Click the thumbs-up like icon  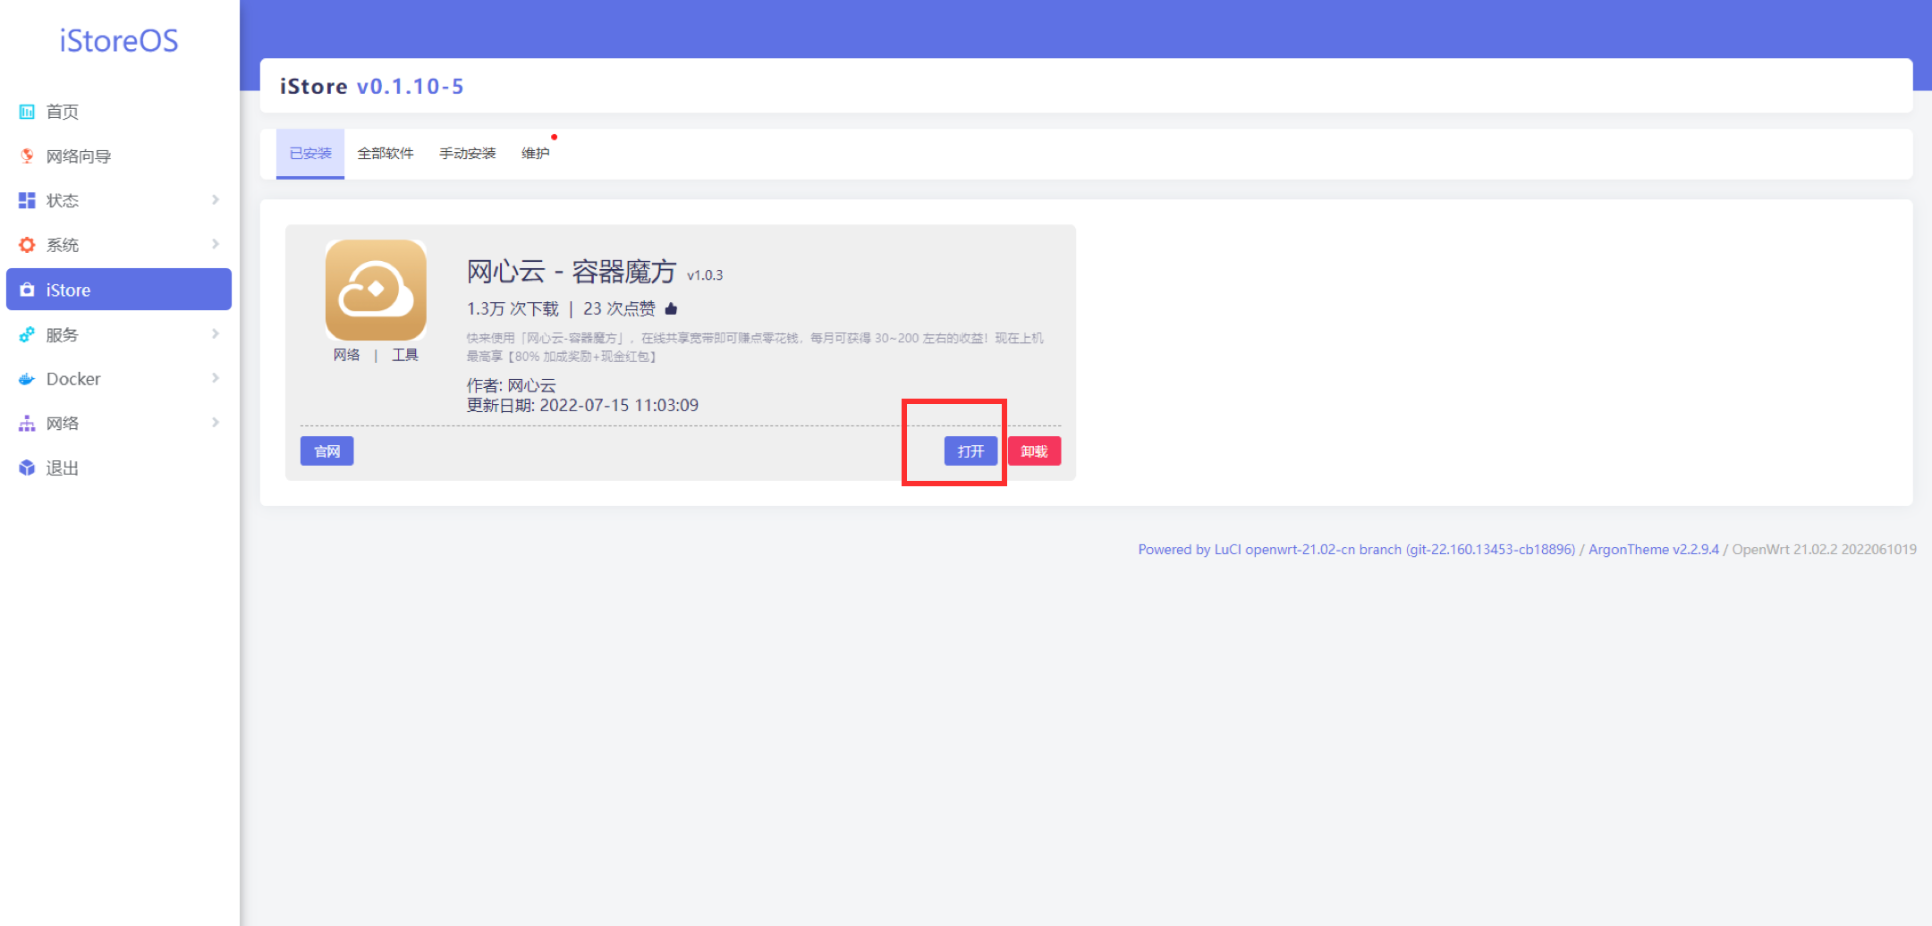point(671,308)
